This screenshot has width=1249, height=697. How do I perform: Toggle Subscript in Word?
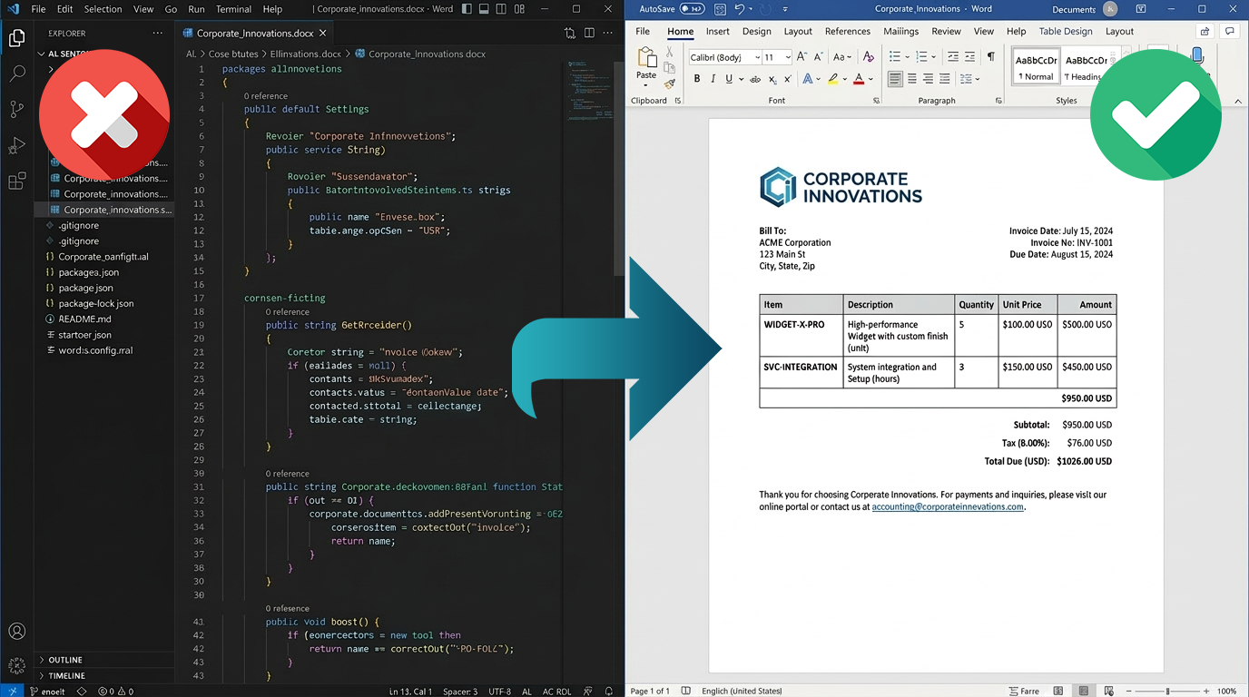[772, 79]
